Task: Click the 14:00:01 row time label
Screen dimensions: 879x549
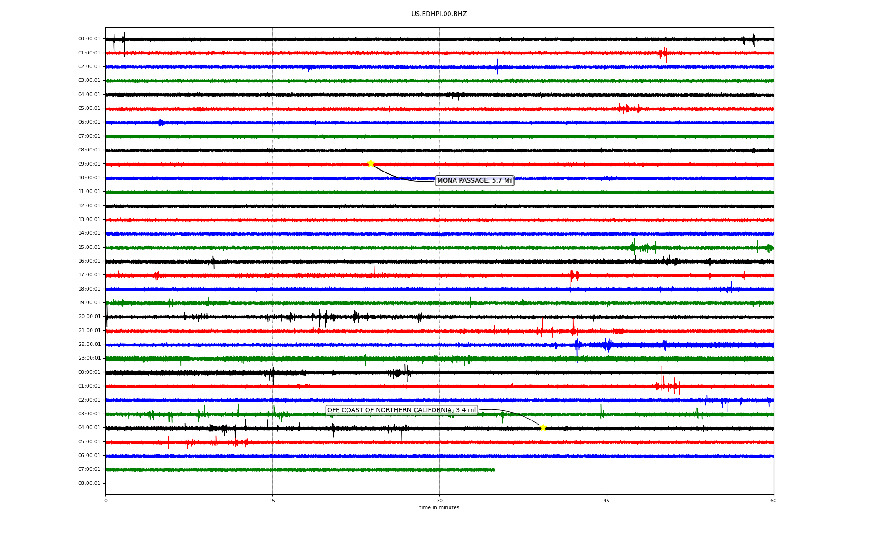Action: point(89,233)
